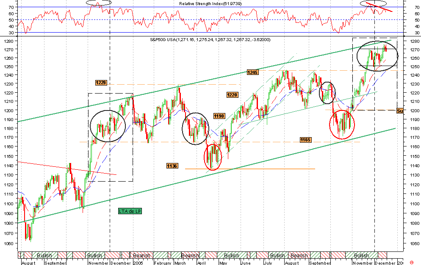Click the 1220 price tag annotation

(x=232, y=95)
